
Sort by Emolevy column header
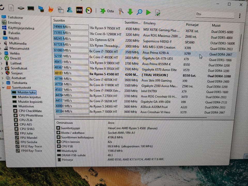150,23
